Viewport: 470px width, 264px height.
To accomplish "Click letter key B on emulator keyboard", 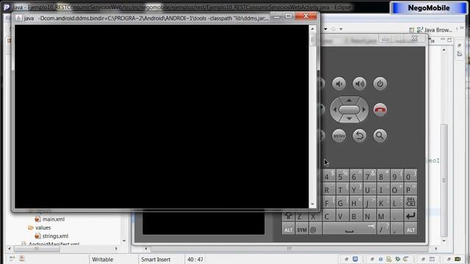I will click(x=355, y=216).
